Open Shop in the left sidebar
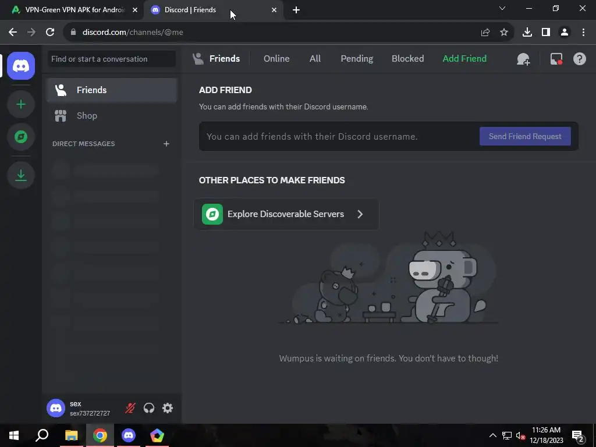The height and width of the screenshot is (447, 596). tap(112, 116)
